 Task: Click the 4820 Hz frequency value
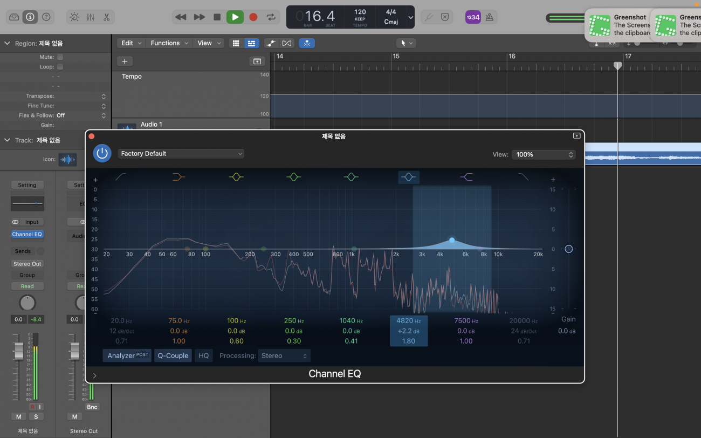click(x=408, y=321)
